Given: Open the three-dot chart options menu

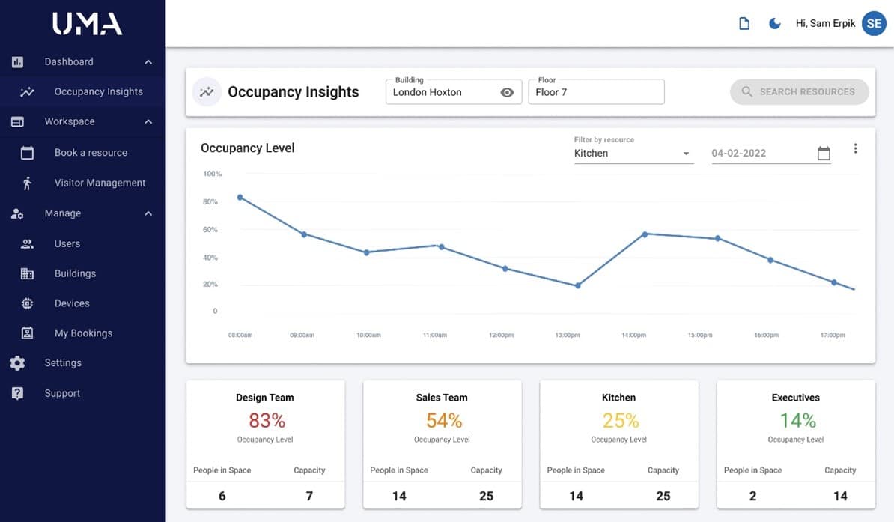Looking at the screenshot, I should pyautogui.click(x=855, y=148).
